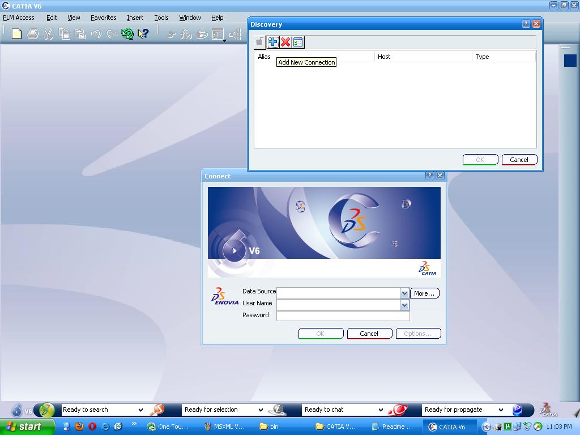Click the More... button in Connect dialog
Image resolution: width=580 pixels, height=435 pixels.
tap(424, 293)
